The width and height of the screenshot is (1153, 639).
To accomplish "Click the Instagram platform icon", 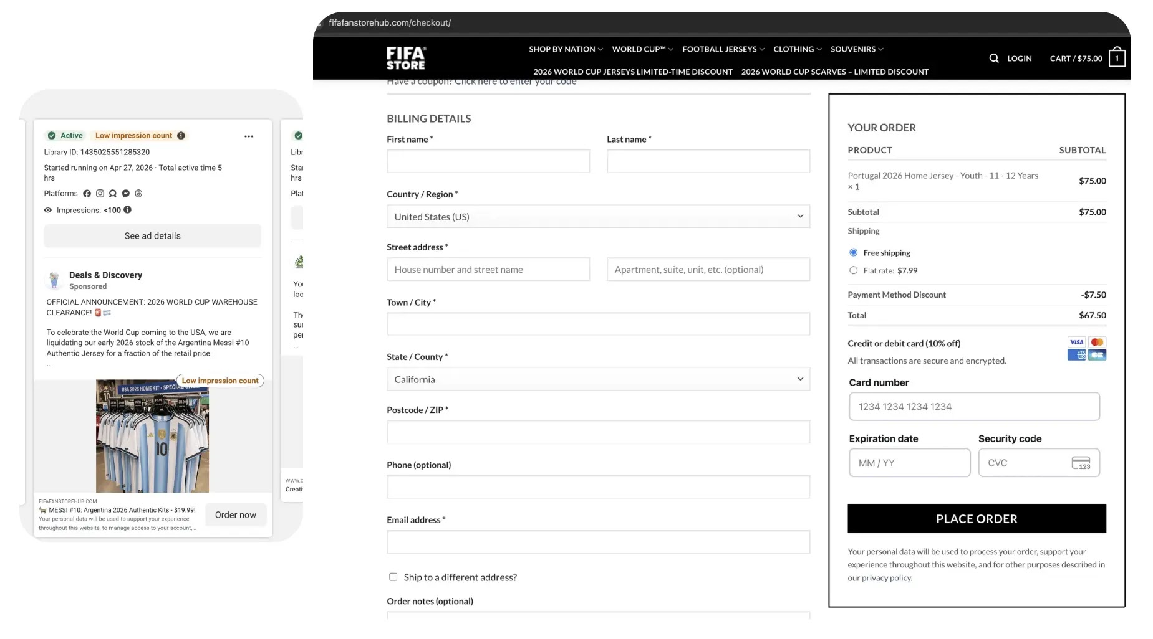I will (100, 194).
